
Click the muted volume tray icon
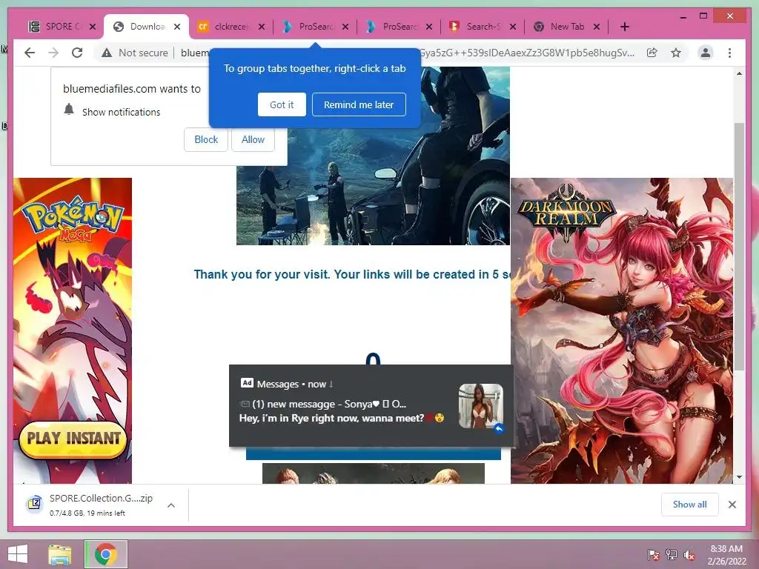click(689, 555)
